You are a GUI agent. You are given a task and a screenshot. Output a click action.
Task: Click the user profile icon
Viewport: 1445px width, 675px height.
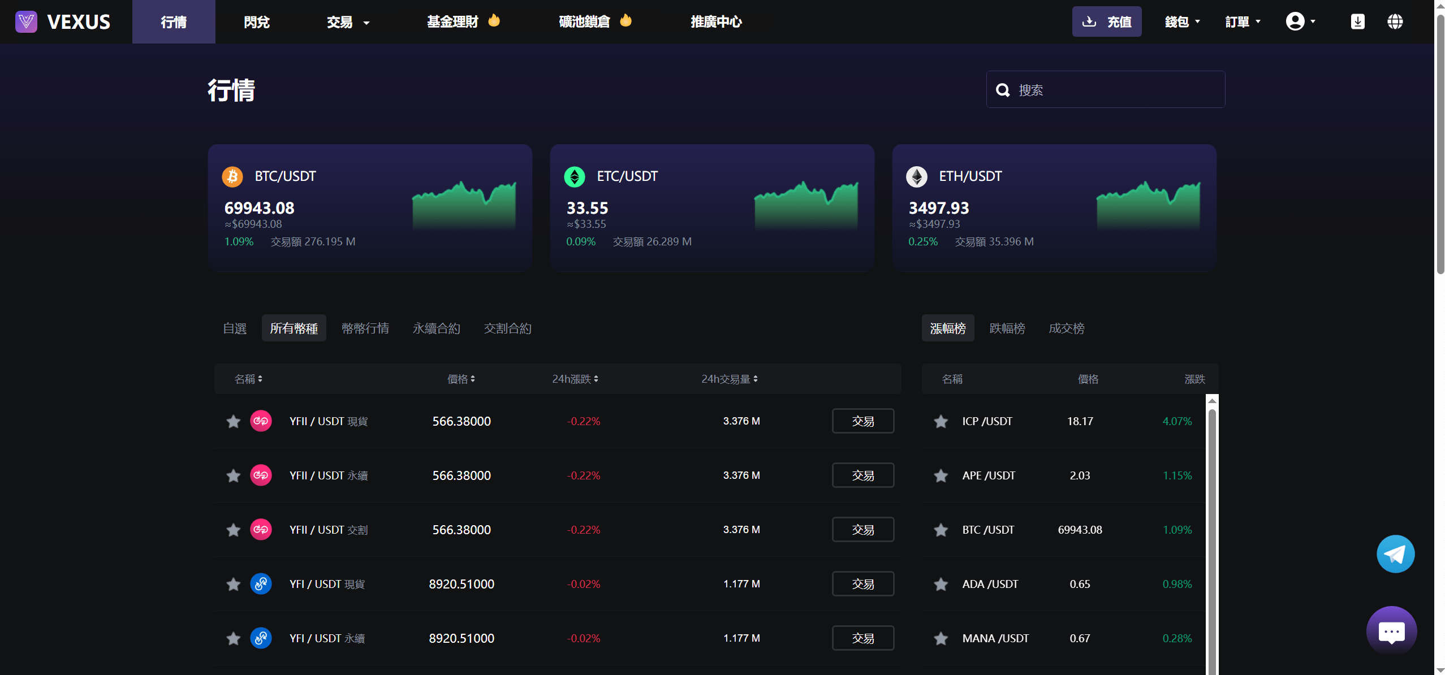(x=1296, y=21)
